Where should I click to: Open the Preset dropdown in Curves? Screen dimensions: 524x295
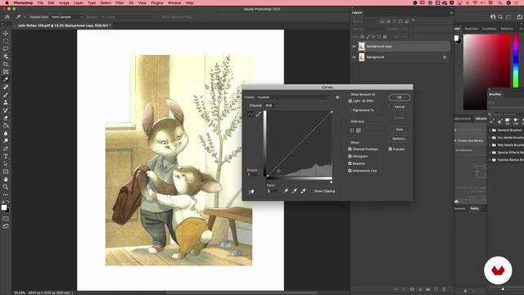click(x=293, y=98)
